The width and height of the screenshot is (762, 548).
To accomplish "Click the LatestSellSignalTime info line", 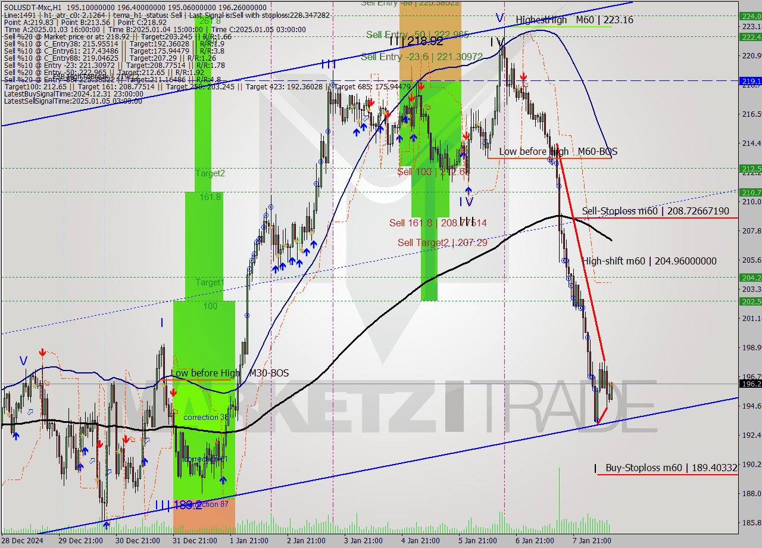I will coord(72,101).
